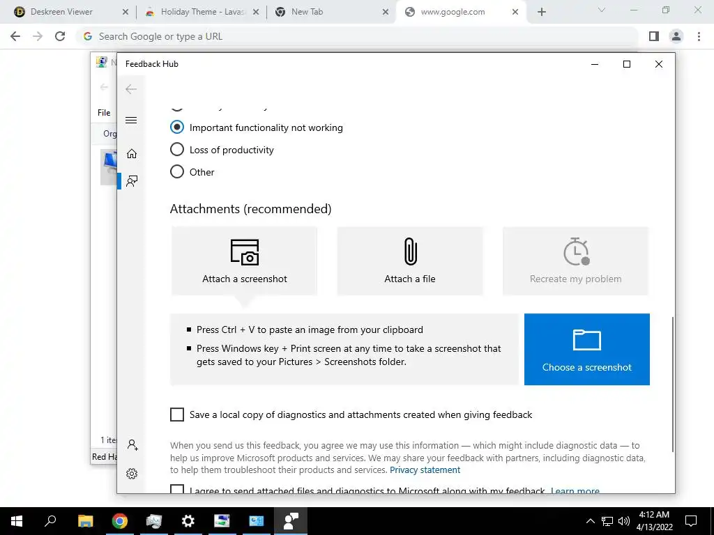
Task: Open the Privacy statement link
Action: coord(425,470)
